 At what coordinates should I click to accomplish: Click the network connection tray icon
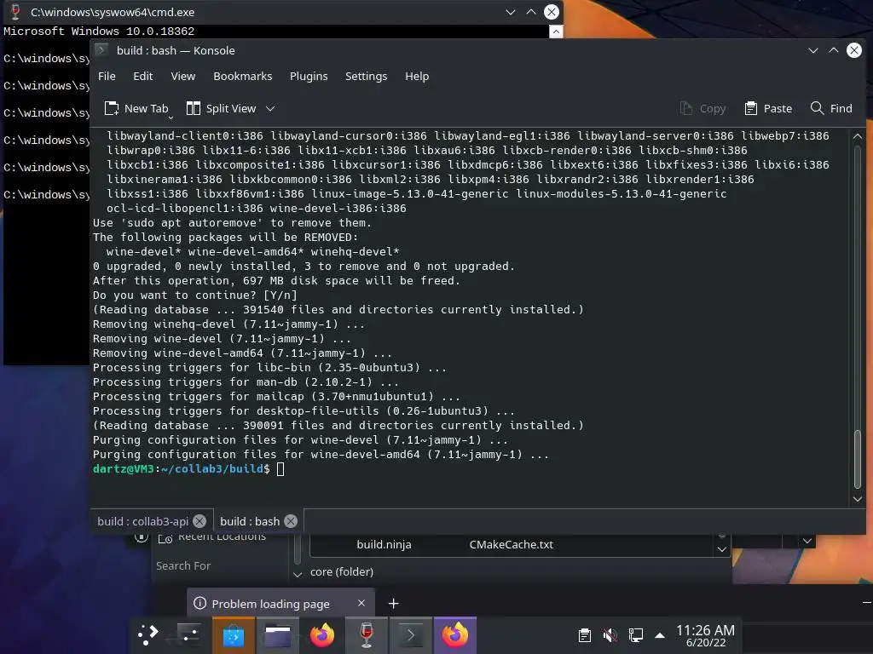635,635
